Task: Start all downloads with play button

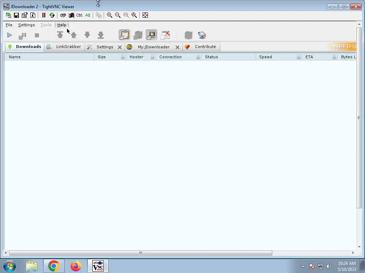Action: 10,35
